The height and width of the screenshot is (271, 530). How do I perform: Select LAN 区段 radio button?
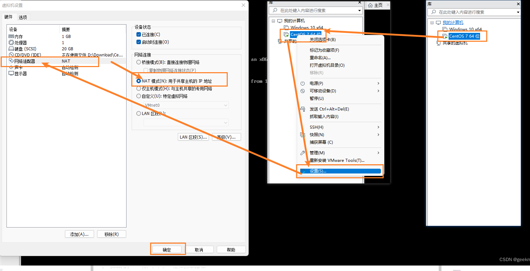138,114
